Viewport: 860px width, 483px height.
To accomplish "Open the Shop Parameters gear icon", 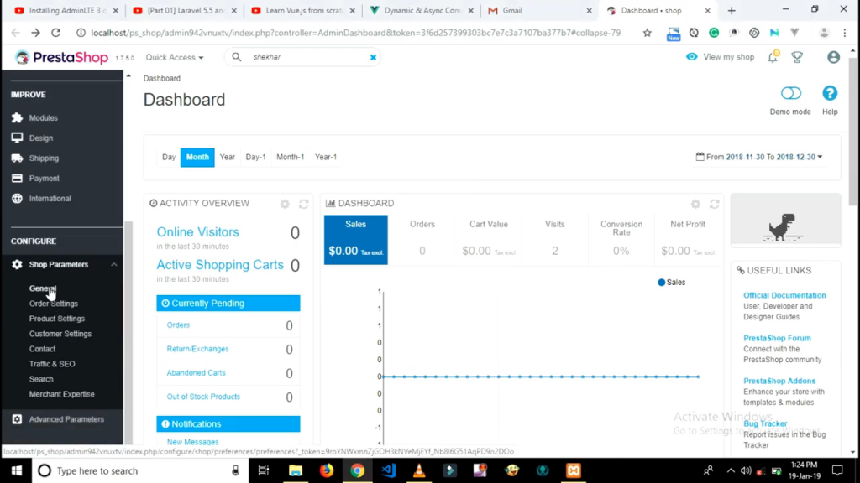I will [18, 264].
